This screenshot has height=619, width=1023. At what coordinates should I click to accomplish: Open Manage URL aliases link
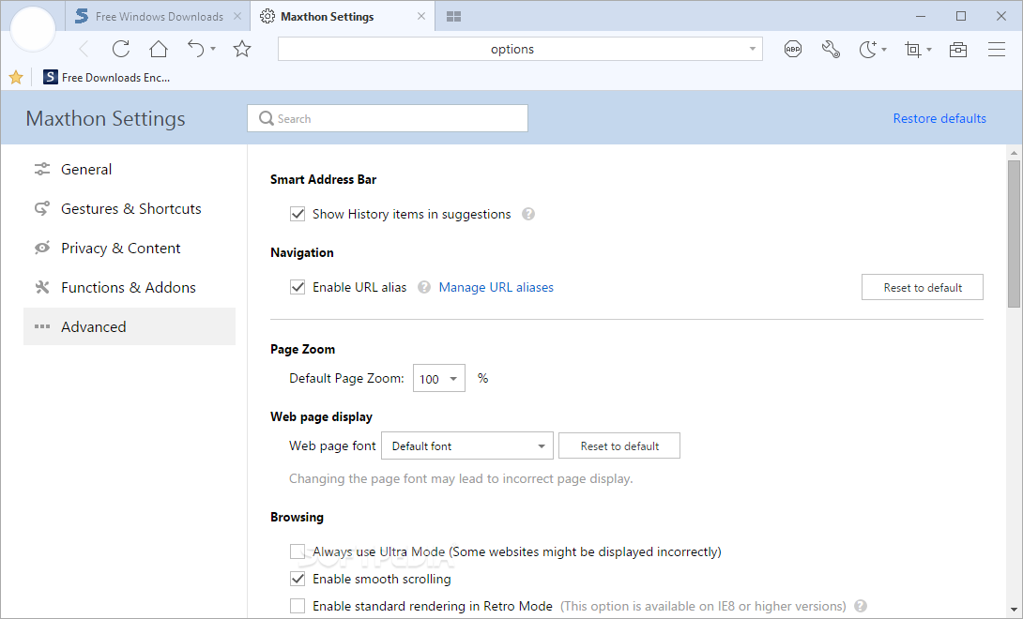[496, 287]
